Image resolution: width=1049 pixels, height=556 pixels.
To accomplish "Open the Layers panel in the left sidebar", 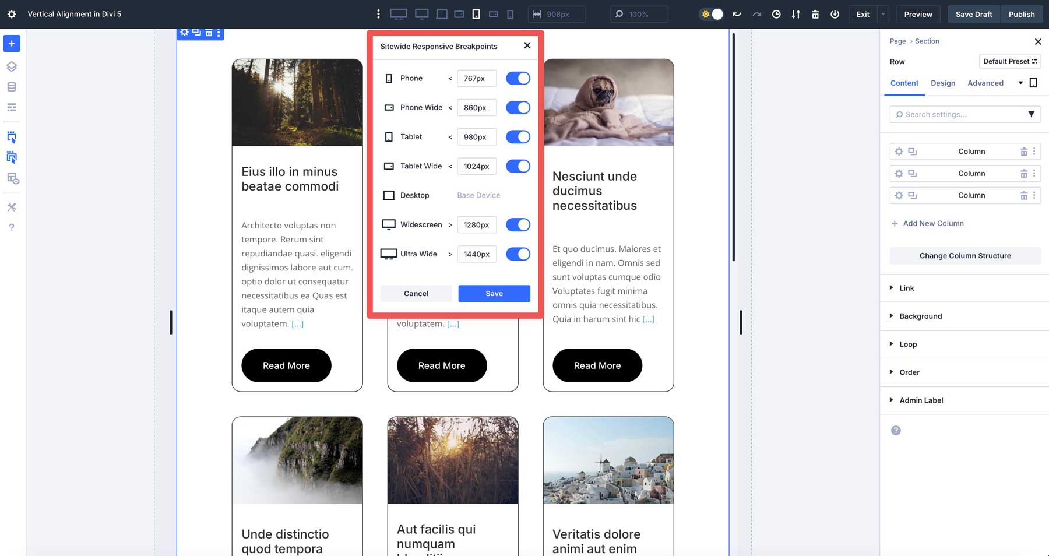I will click(12, 66).
